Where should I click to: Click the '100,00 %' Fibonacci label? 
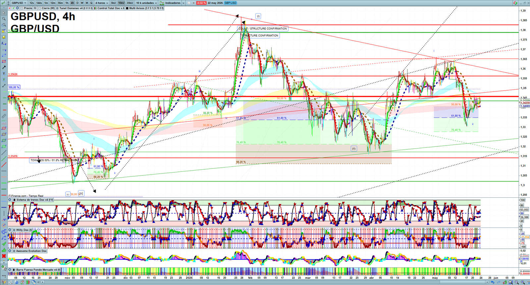tap(14, 87)
